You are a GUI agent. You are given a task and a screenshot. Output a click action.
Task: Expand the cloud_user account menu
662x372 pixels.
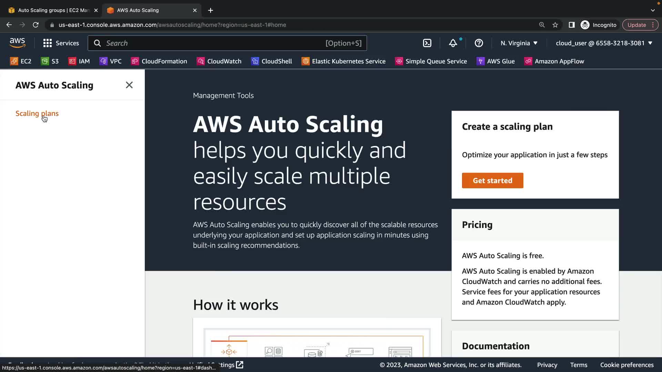[x=604, y=43]
